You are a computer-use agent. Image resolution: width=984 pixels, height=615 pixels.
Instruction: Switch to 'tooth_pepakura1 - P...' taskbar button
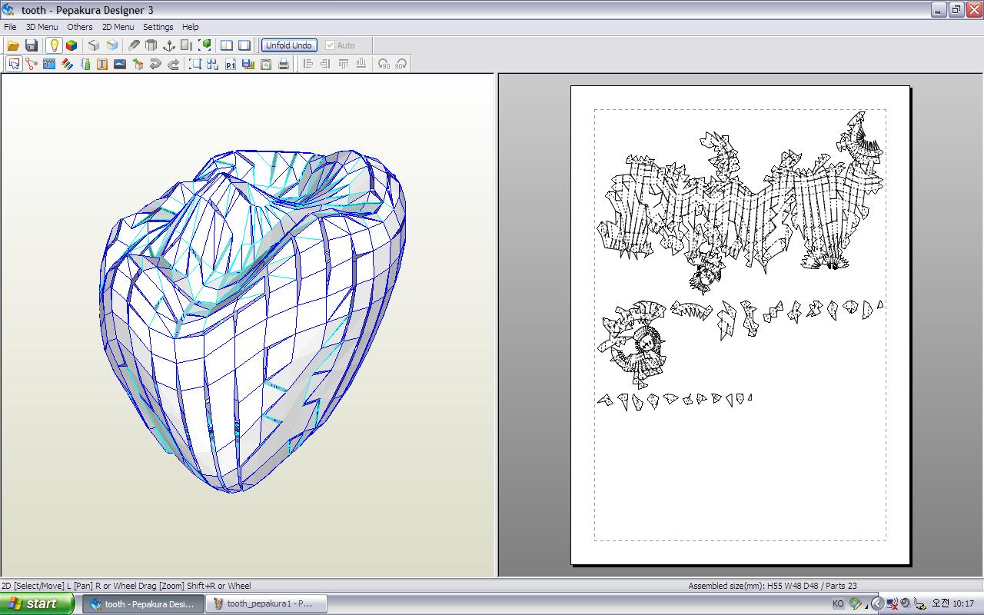pos(267,603)
